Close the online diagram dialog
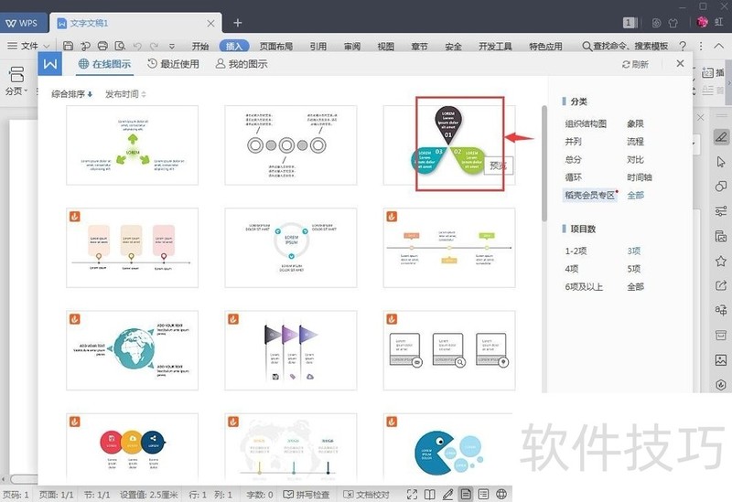Viewport: 732px width, 502px height. point(680,63)
